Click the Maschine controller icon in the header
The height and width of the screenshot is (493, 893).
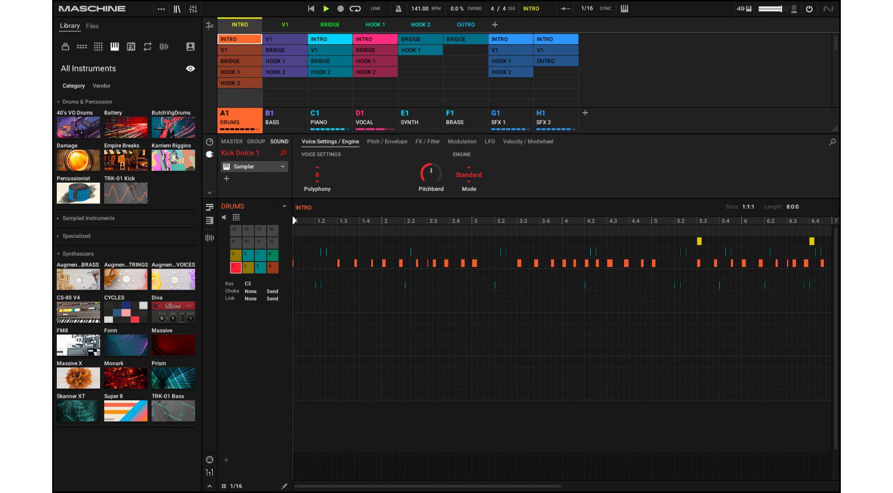pos(623,8)
